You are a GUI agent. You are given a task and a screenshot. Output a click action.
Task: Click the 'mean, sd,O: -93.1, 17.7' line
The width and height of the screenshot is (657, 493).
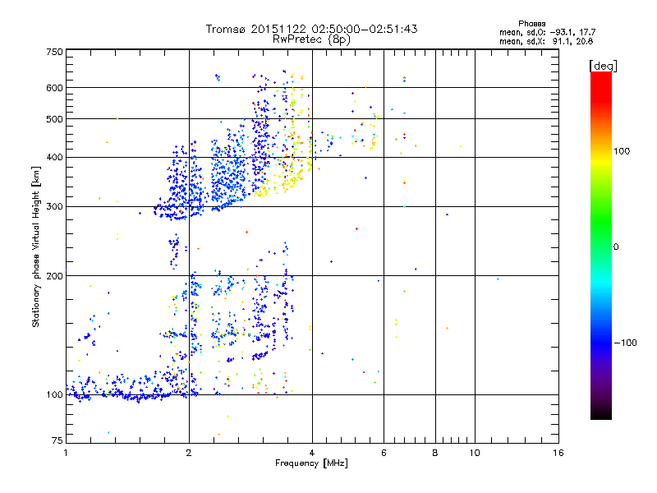point(548,32)
